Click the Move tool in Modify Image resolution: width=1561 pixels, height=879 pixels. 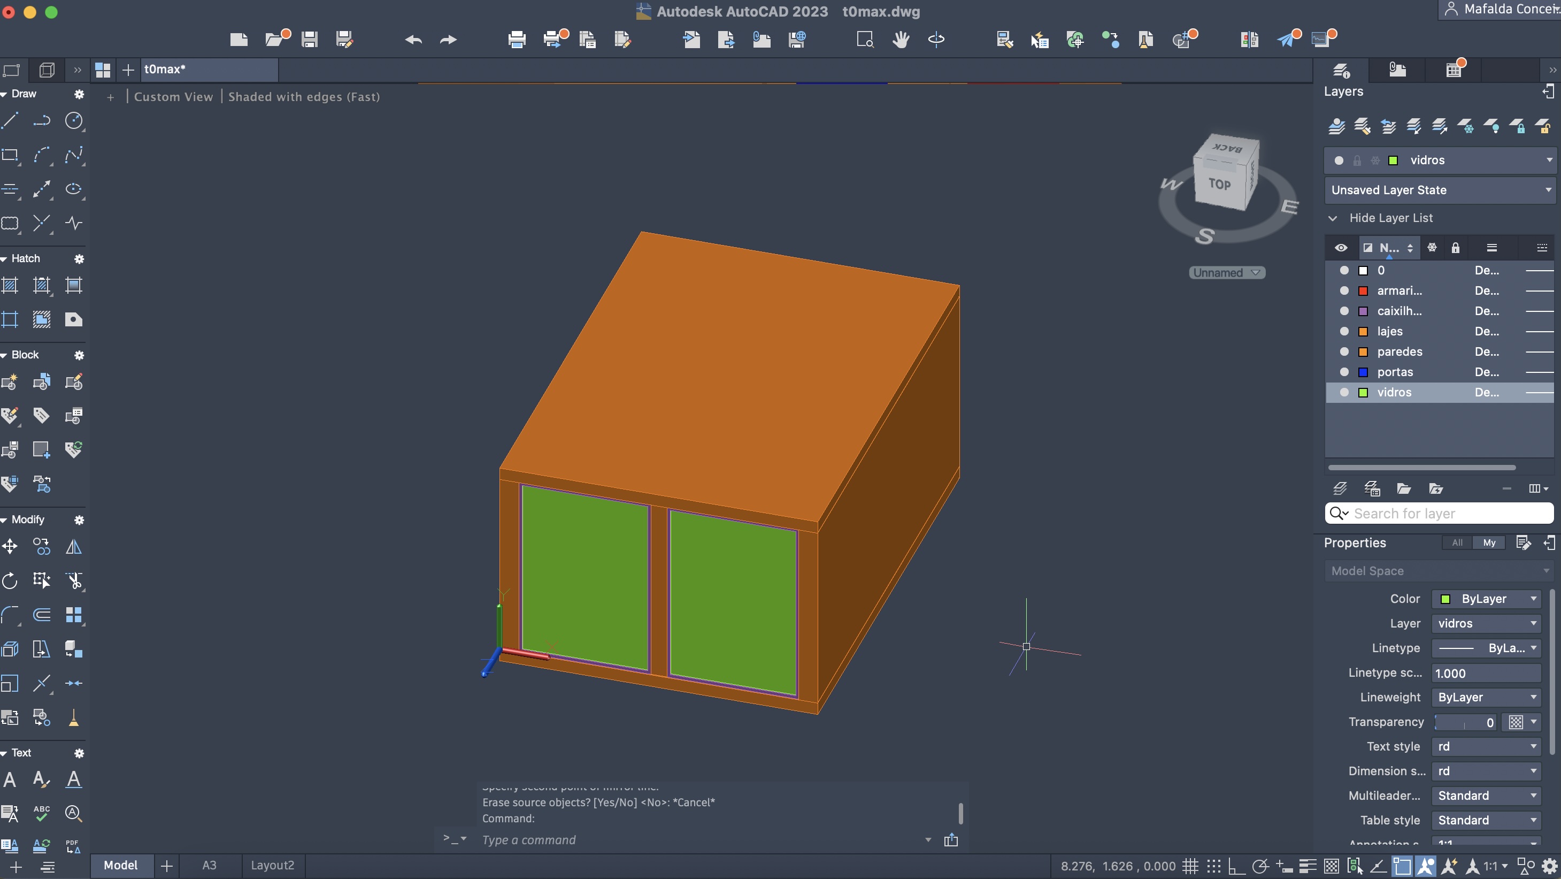pos(10,547)
